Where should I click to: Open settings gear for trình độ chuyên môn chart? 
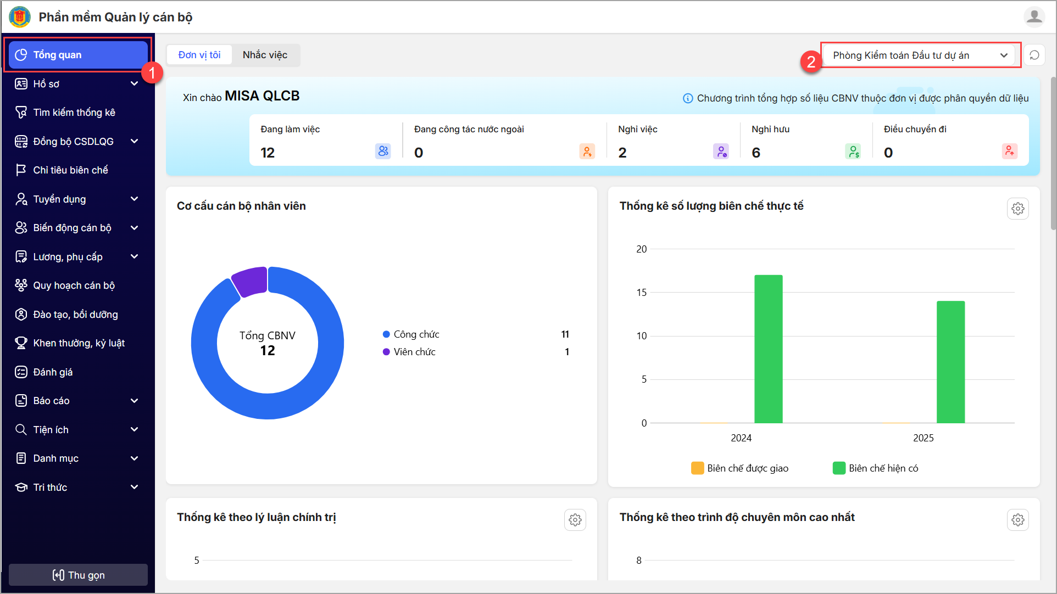click(x=1017, y=520)
